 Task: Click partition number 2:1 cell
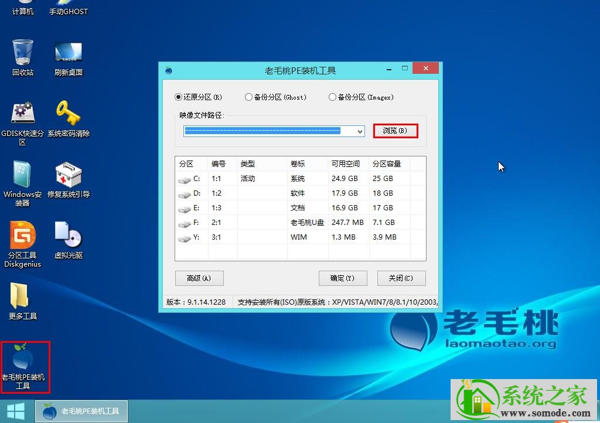click(x=217, y=222)
